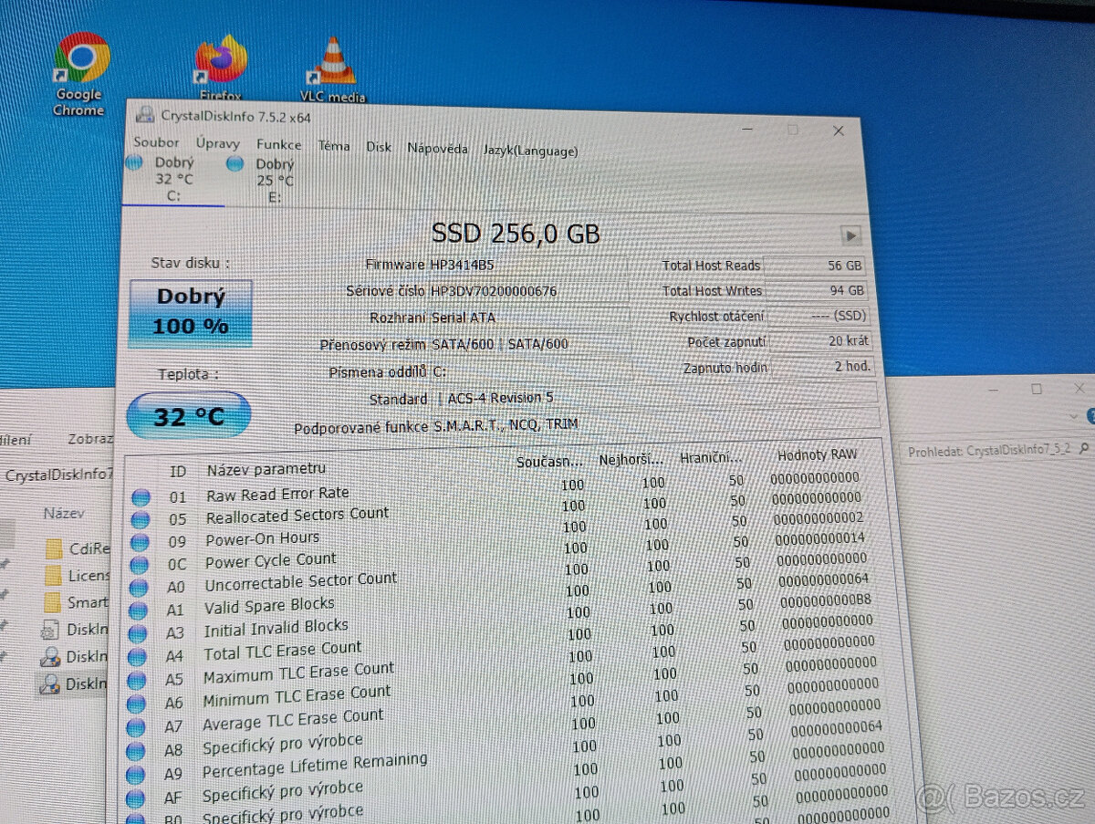The image size is (1095, 824).
Task: Click the blue dot beside Raw Read Error Rate
Action: point(141,497)
